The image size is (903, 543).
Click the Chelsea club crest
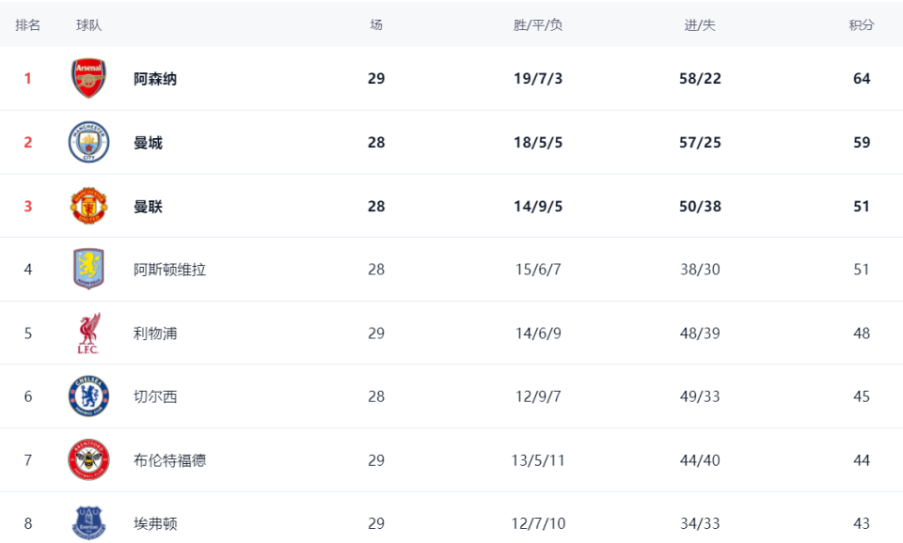(x=89, y=396)
